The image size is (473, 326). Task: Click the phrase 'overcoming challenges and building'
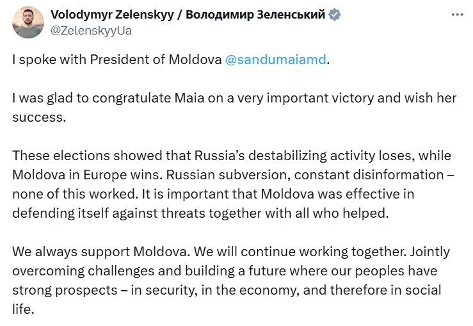[x=124, y=271]
